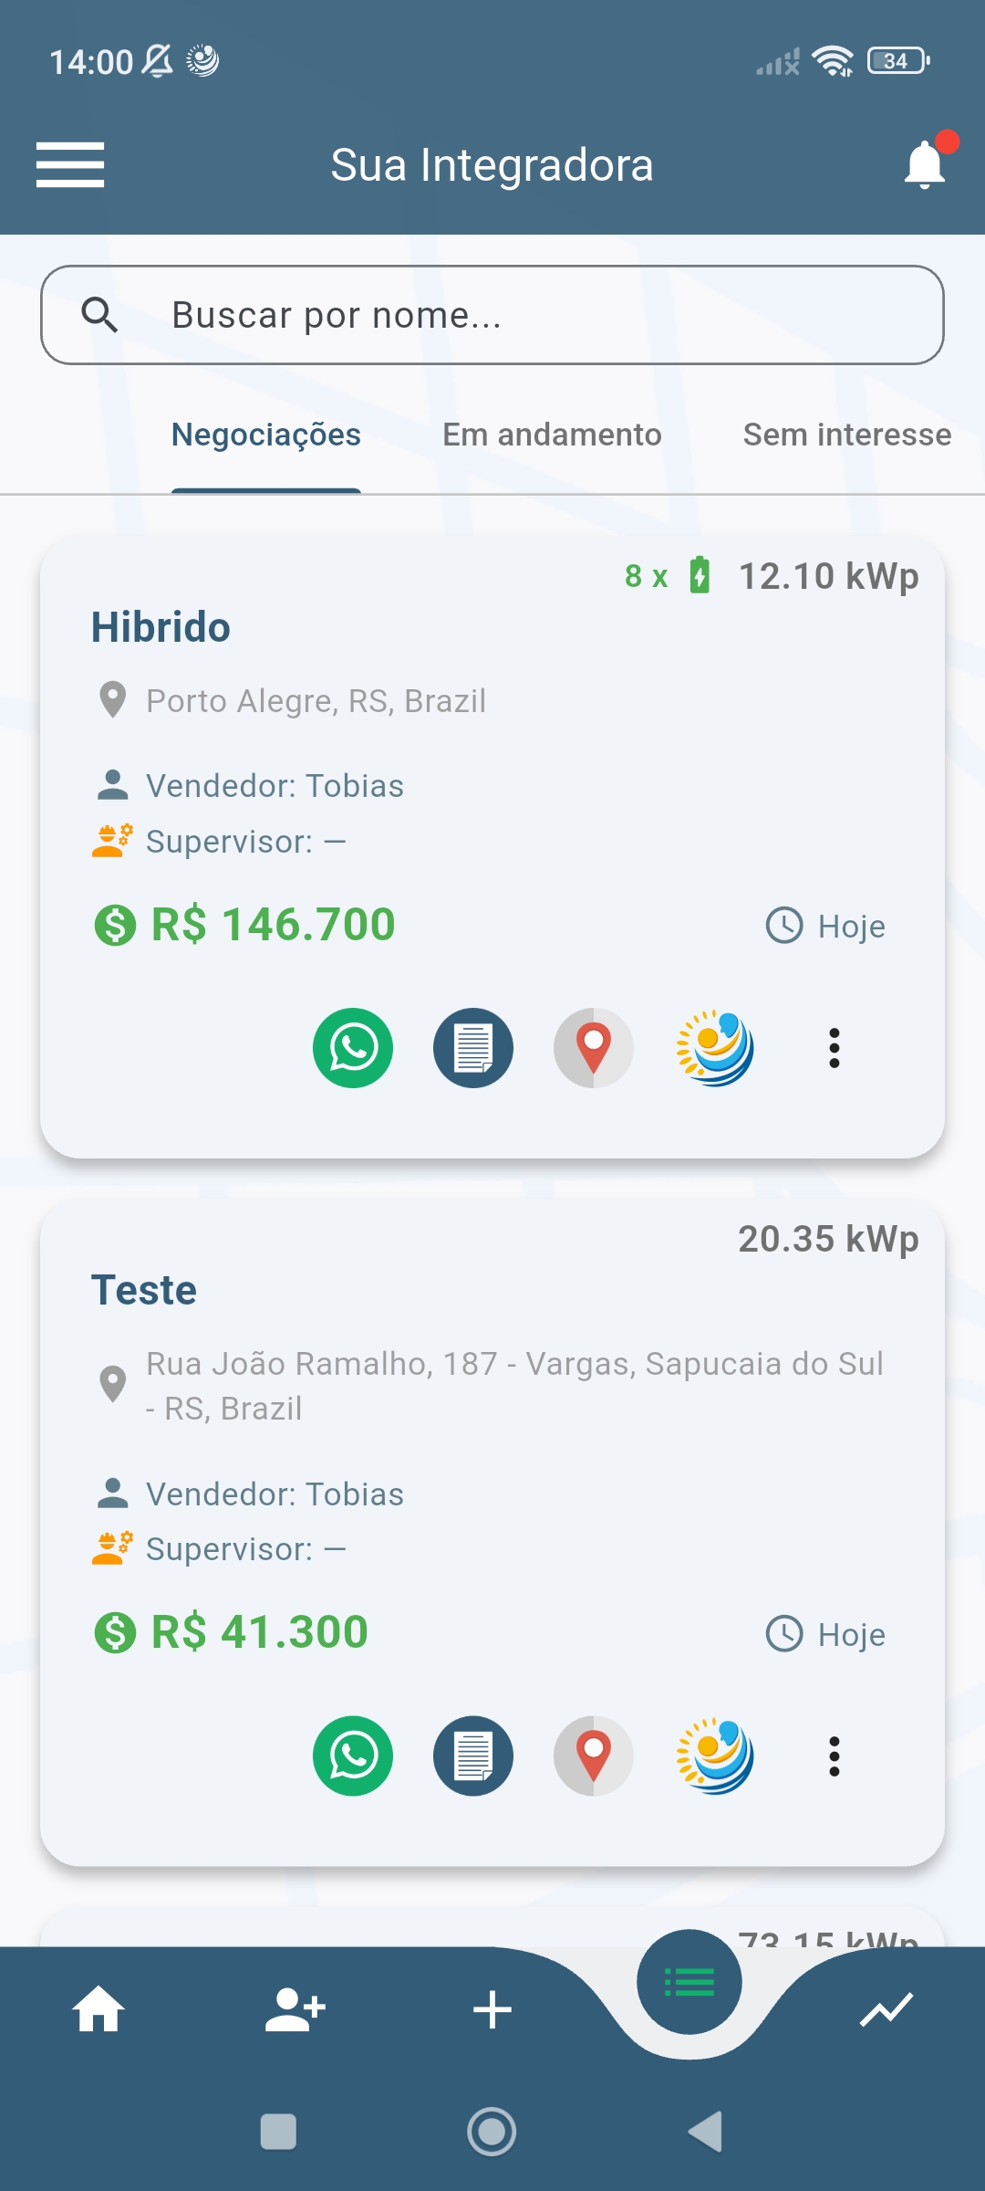
Task: Go to Home in bottom navigation
Action: point(98,2009)
